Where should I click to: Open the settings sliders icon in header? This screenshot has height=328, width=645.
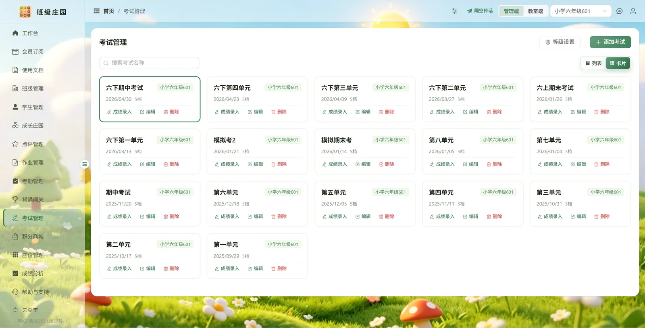pos(455,11)
